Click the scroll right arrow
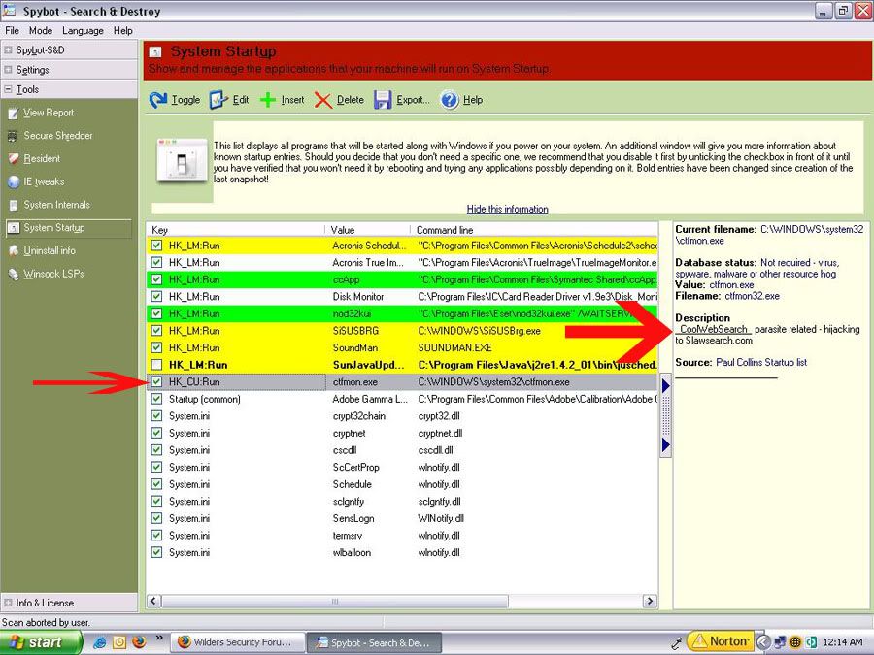 coord(650,602)
